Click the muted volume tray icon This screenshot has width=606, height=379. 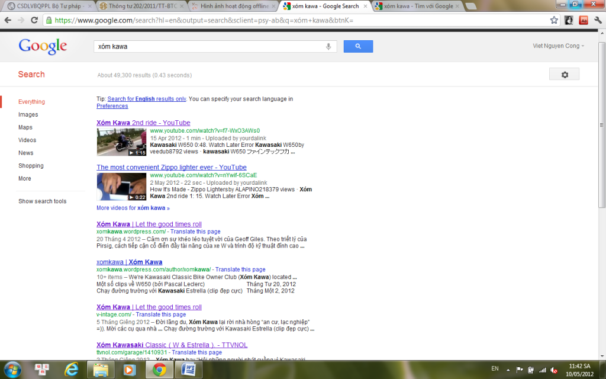554,370
